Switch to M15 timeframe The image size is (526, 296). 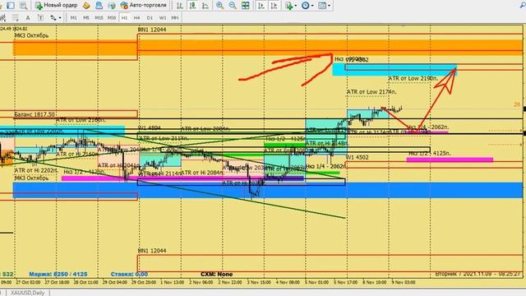(99, 18)
